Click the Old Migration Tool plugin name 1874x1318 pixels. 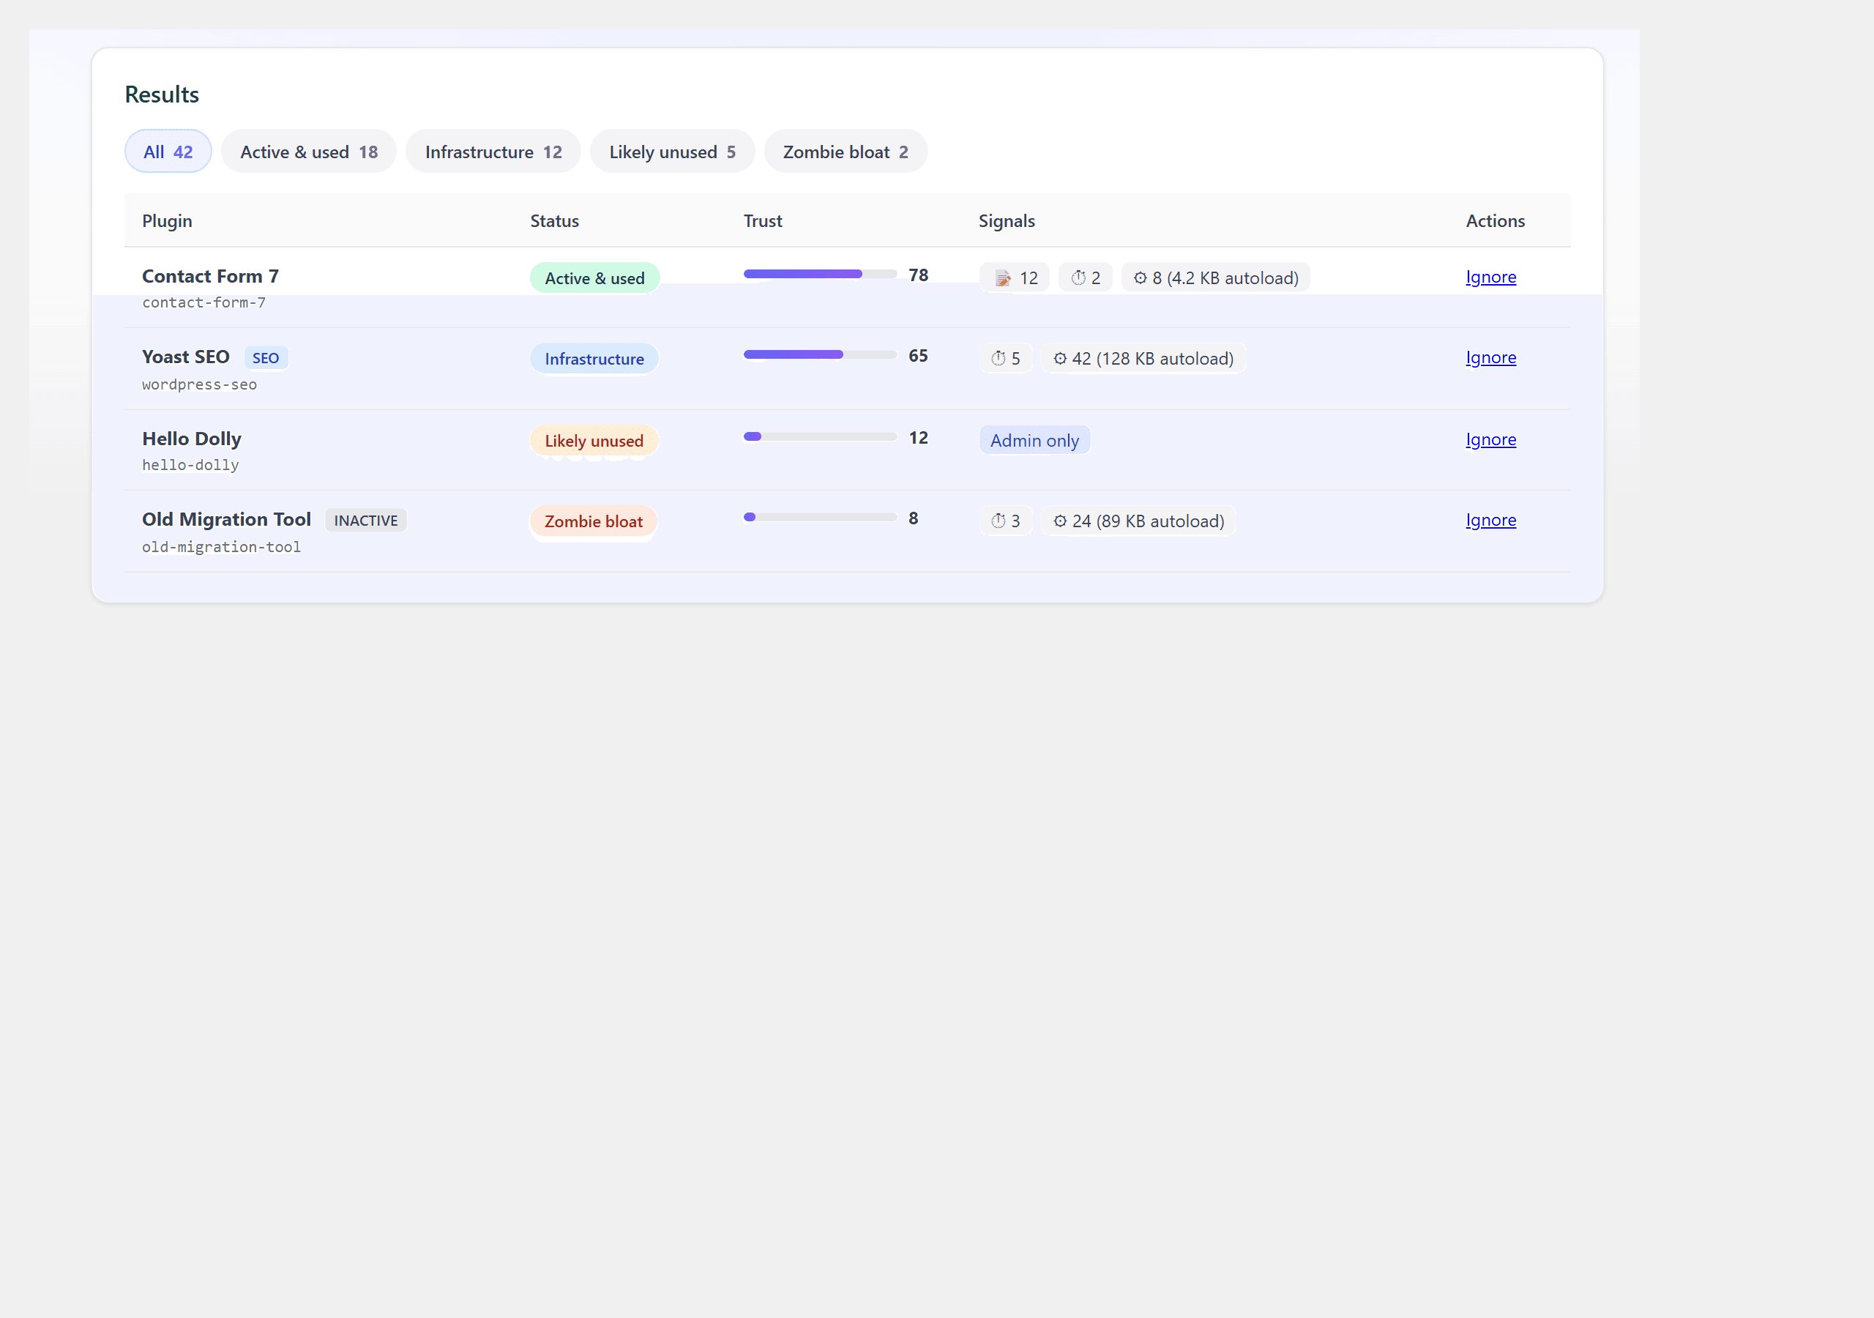226,519
